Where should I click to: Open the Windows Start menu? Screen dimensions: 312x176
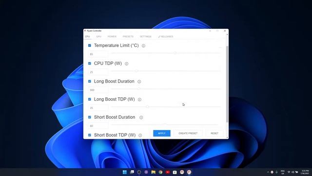(x=125, y=172)
